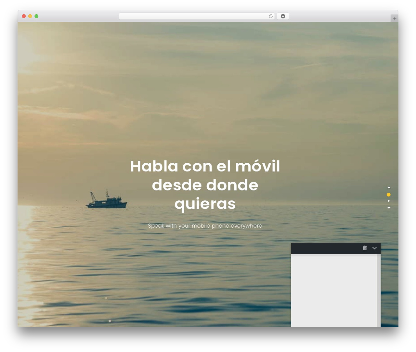The image size is (416, 352).
Task: Open the browser downloads button
Action: pos(283,16)
